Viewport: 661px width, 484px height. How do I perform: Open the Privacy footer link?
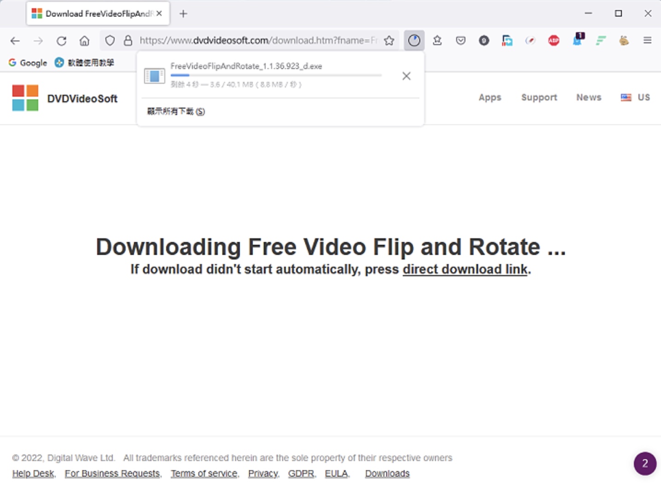[x=263, y=473]
